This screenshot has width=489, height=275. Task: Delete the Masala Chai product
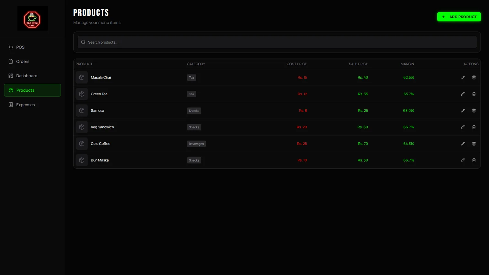click(x=474, y=78)
